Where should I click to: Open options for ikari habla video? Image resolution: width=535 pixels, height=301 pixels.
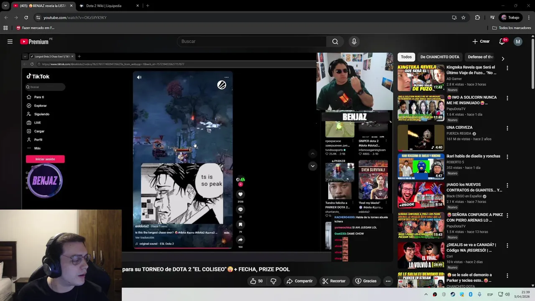coord(507,157)
